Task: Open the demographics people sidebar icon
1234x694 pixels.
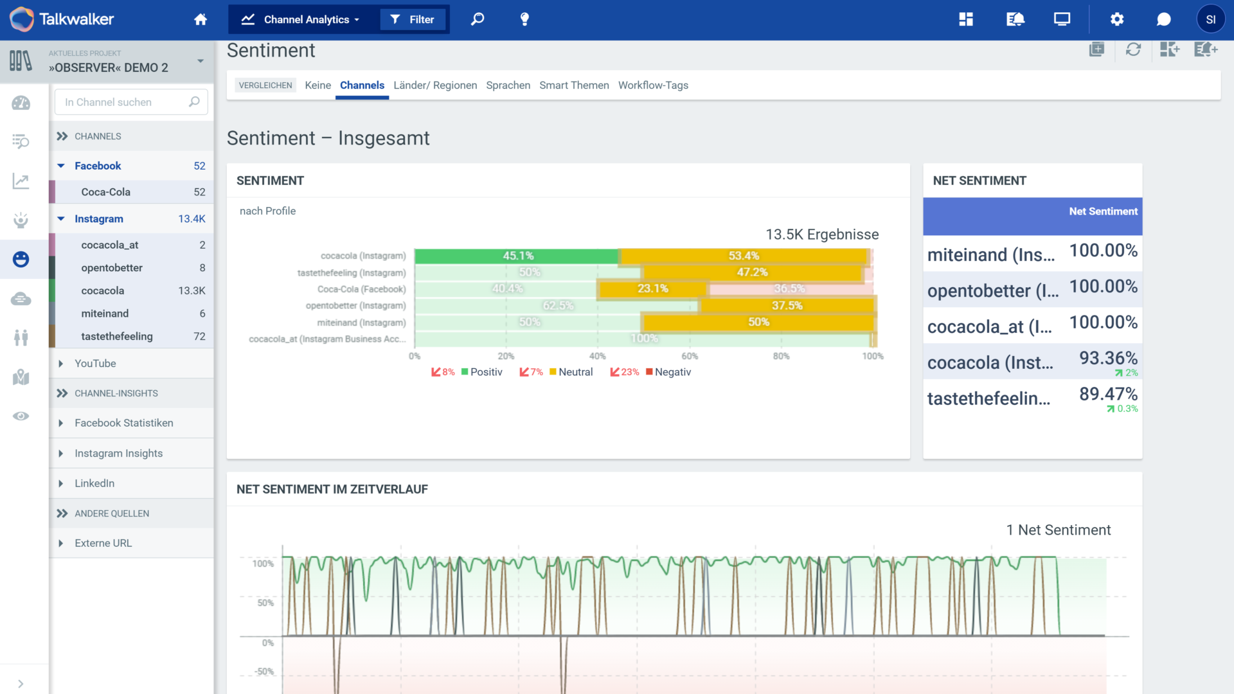Action: (x=21, y=337)
